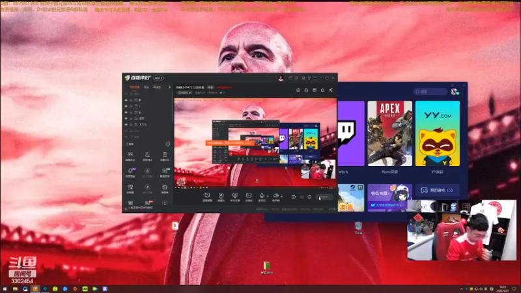The width and height of the screenshot is (521, 293).
Task: Click the media play-box icon in bottom toolbar
Action: [x=249, y=196]
